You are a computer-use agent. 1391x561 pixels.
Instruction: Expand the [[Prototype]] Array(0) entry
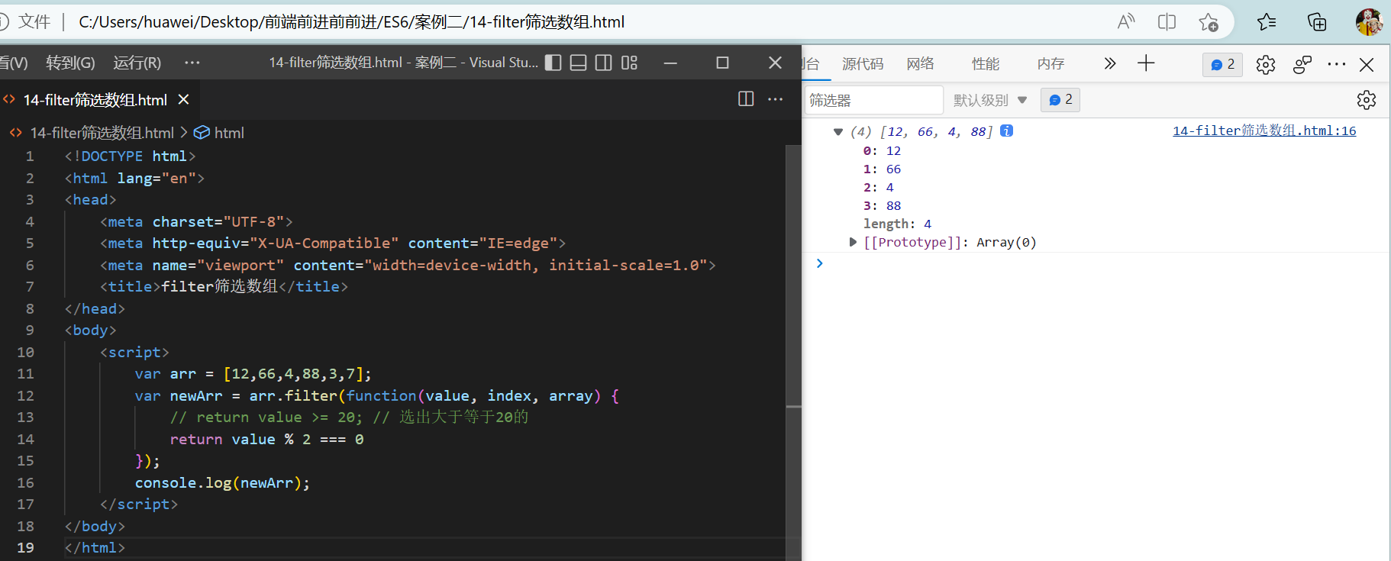tap(853, 242)
